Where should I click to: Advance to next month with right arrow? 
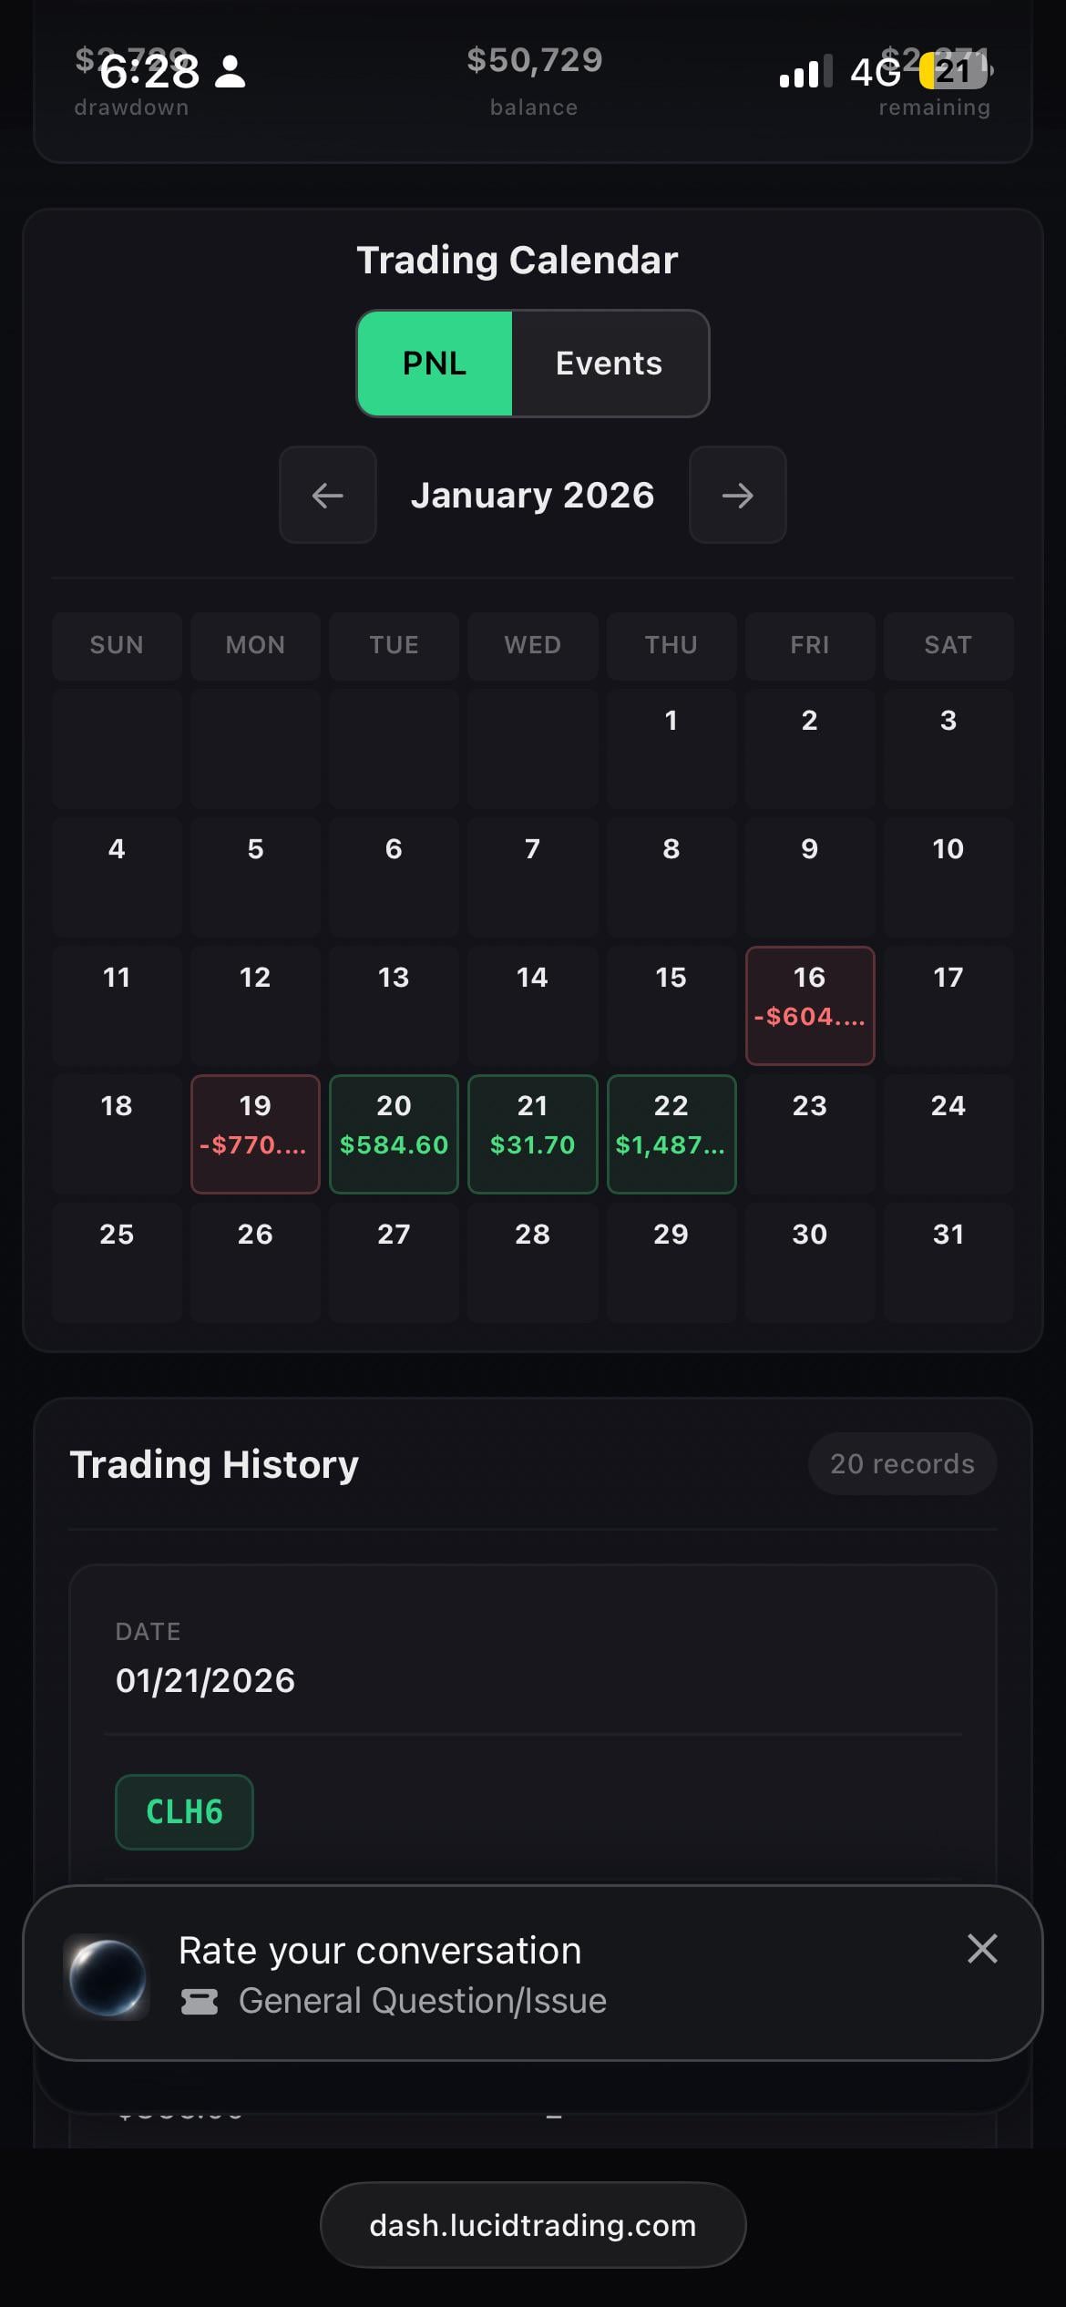[737, 495]
